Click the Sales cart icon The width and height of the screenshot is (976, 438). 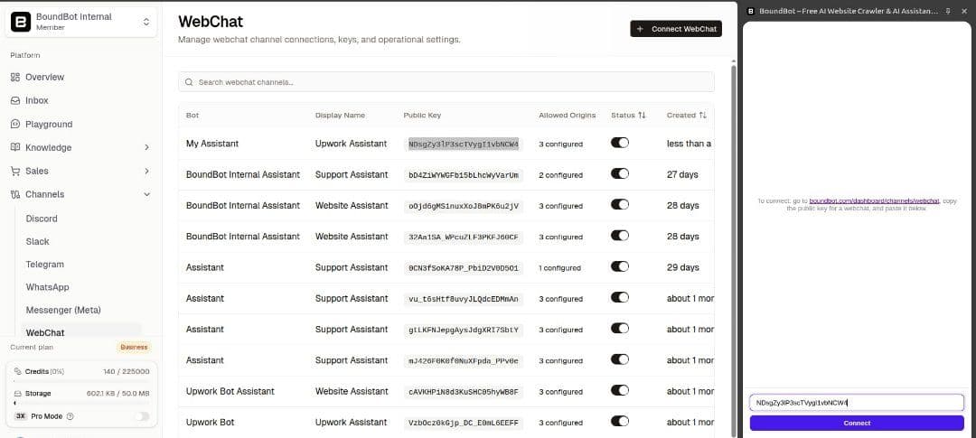[x=15, y=171]
